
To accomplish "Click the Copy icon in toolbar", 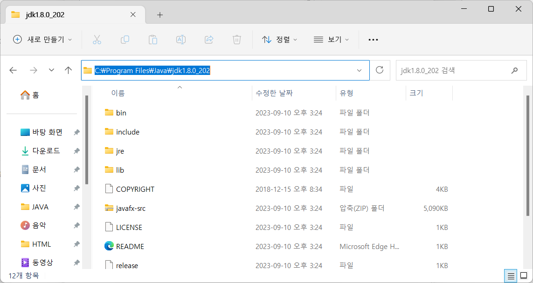I will pos(125,40).
